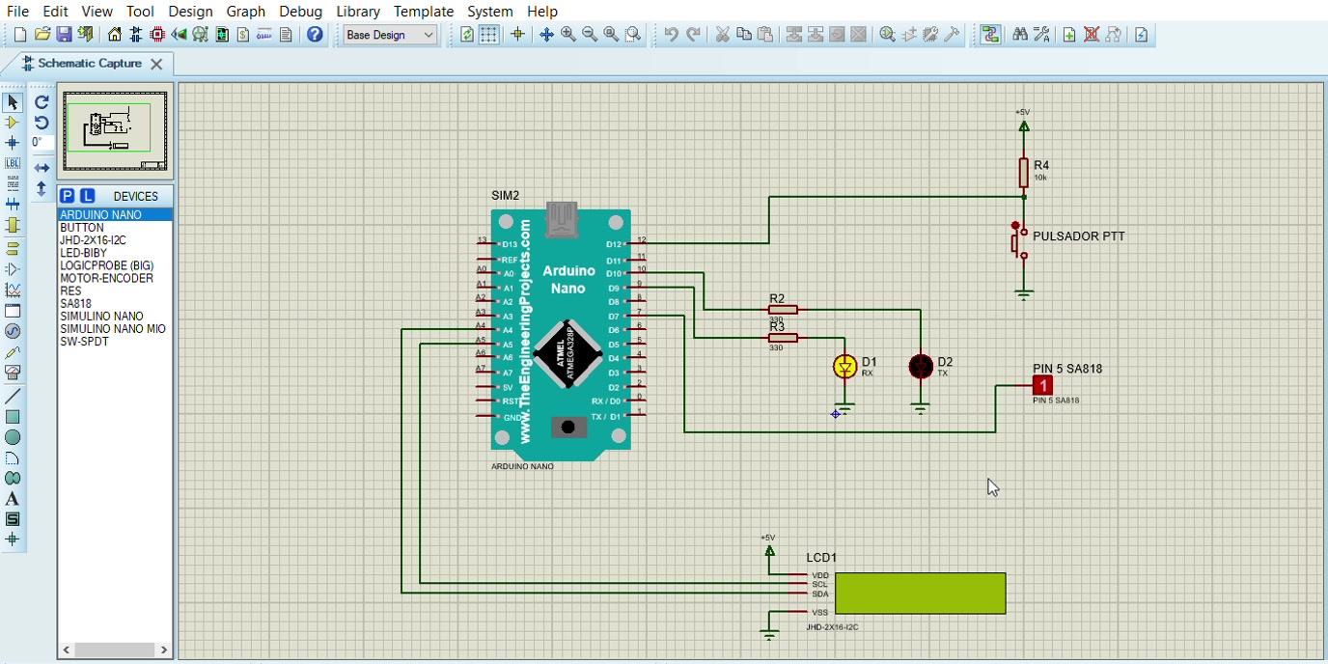Click the P pick devices button
The width and height of the screenshot is (1328, 664).
[68, 196]
